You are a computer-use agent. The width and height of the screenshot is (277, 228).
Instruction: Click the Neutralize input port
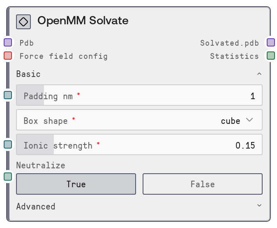[x=8, y=177]
